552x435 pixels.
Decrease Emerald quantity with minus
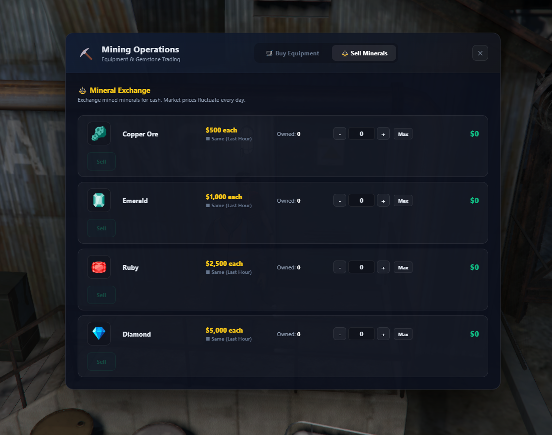coord(340,201)
